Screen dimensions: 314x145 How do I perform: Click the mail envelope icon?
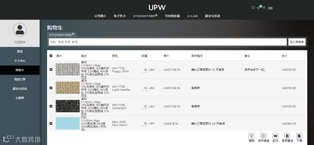pos(275,136)
